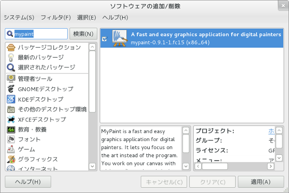Screen dimensions: 289x193
Task: Click the 教育・教養 oscilloscope icon
Action: pos(11,130)
